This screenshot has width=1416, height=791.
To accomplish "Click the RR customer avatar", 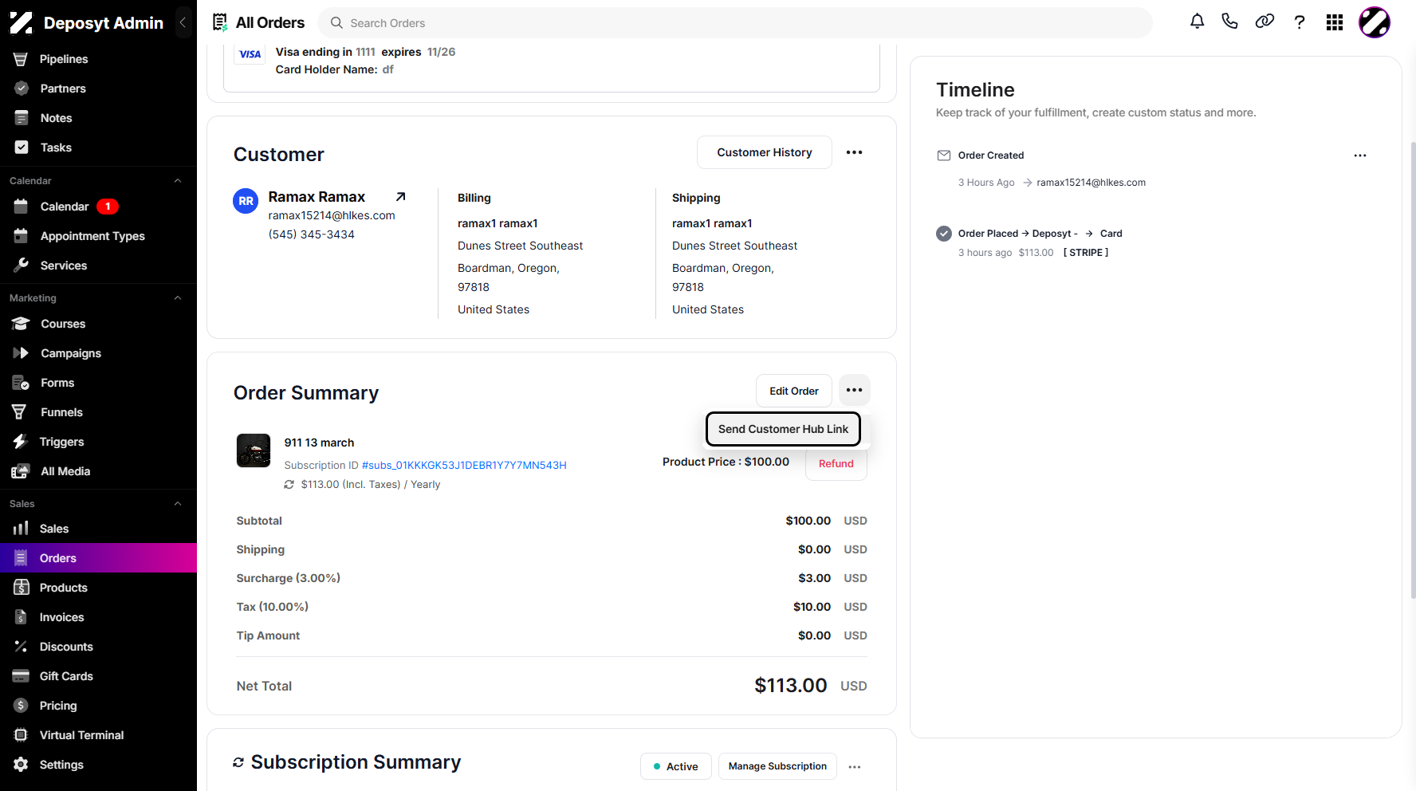I will [246, 201].
